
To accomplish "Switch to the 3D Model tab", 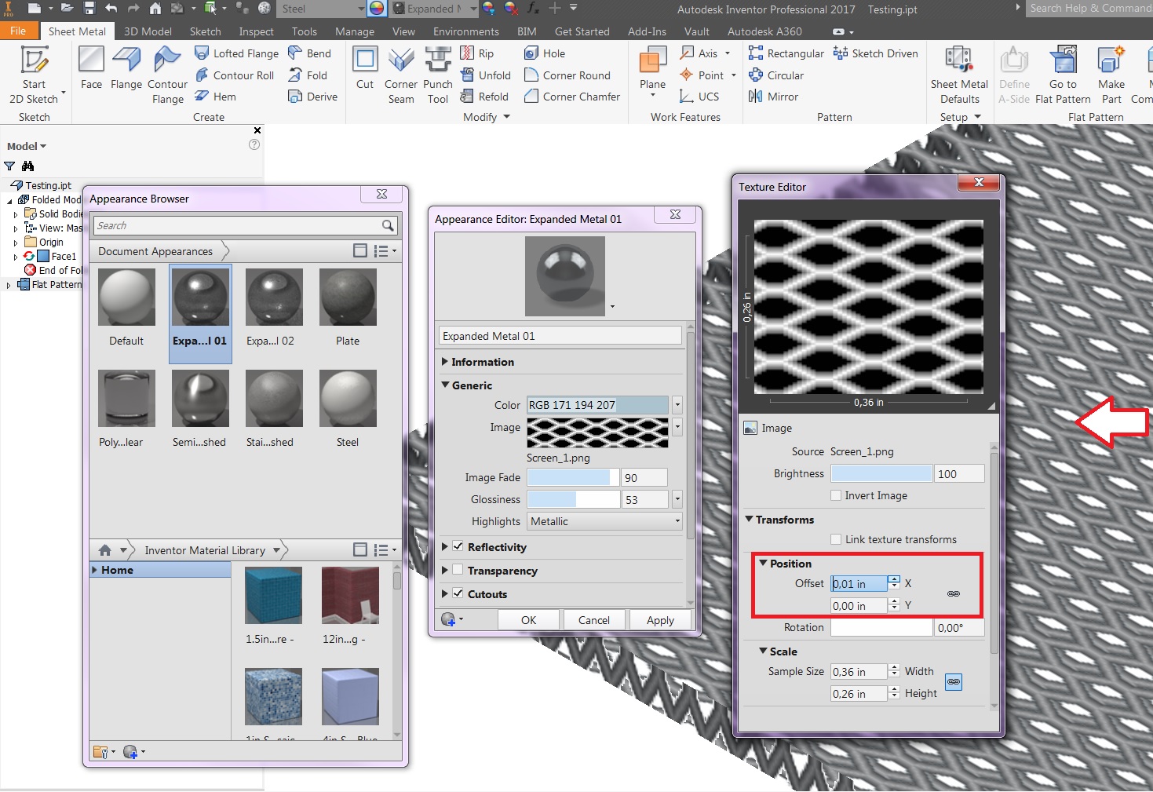I will [148, 31].
